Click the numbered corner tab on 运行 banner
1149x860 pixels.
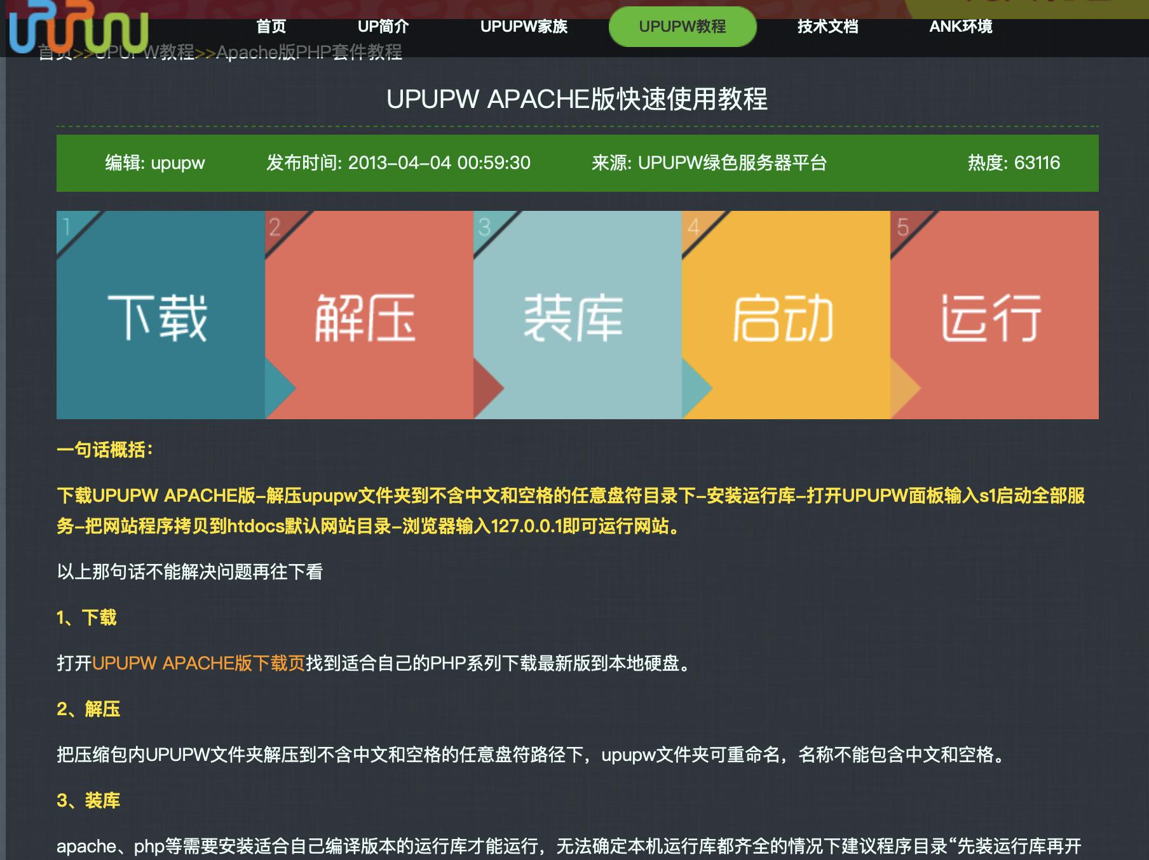[x=902, y=225]
